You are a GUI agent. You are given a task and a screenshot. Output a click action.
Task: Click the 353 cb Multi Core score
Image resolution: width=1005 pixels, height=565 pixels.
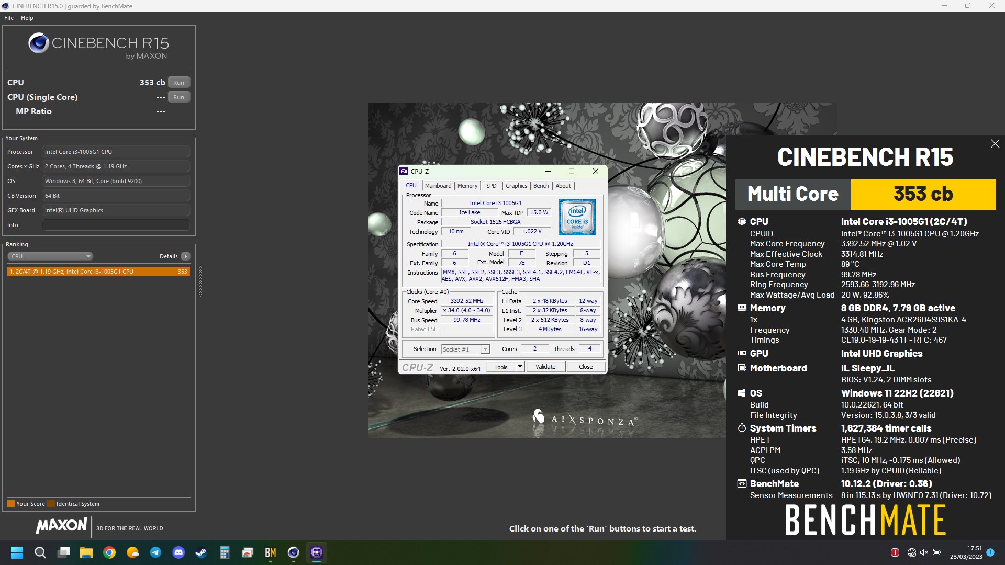tap(923, 194)
